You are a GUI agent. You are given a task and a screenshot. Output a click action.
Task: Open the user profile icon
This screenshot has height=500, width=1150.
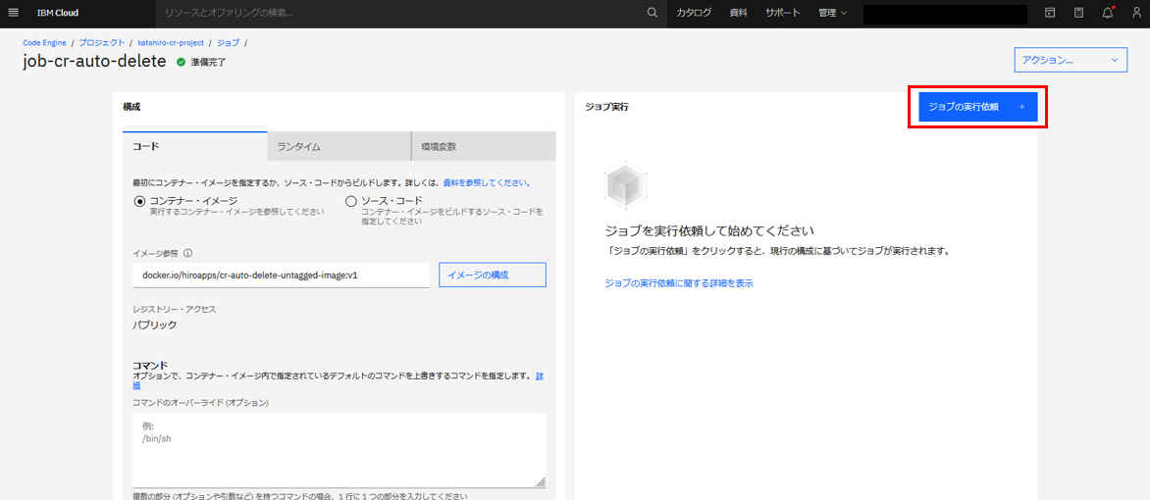(x=1136, y=13)
